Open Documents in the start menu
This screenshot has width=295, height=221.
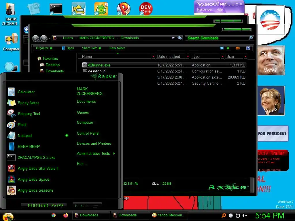(86, 102)
